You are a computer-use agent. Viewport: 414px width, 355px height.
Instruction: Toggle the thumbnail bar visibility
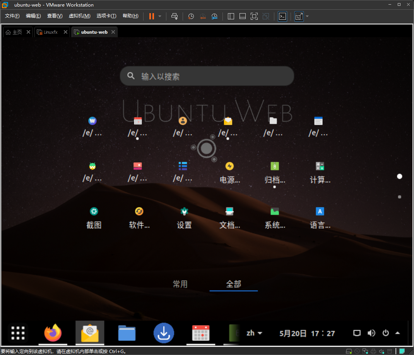[x=243, y=16]
